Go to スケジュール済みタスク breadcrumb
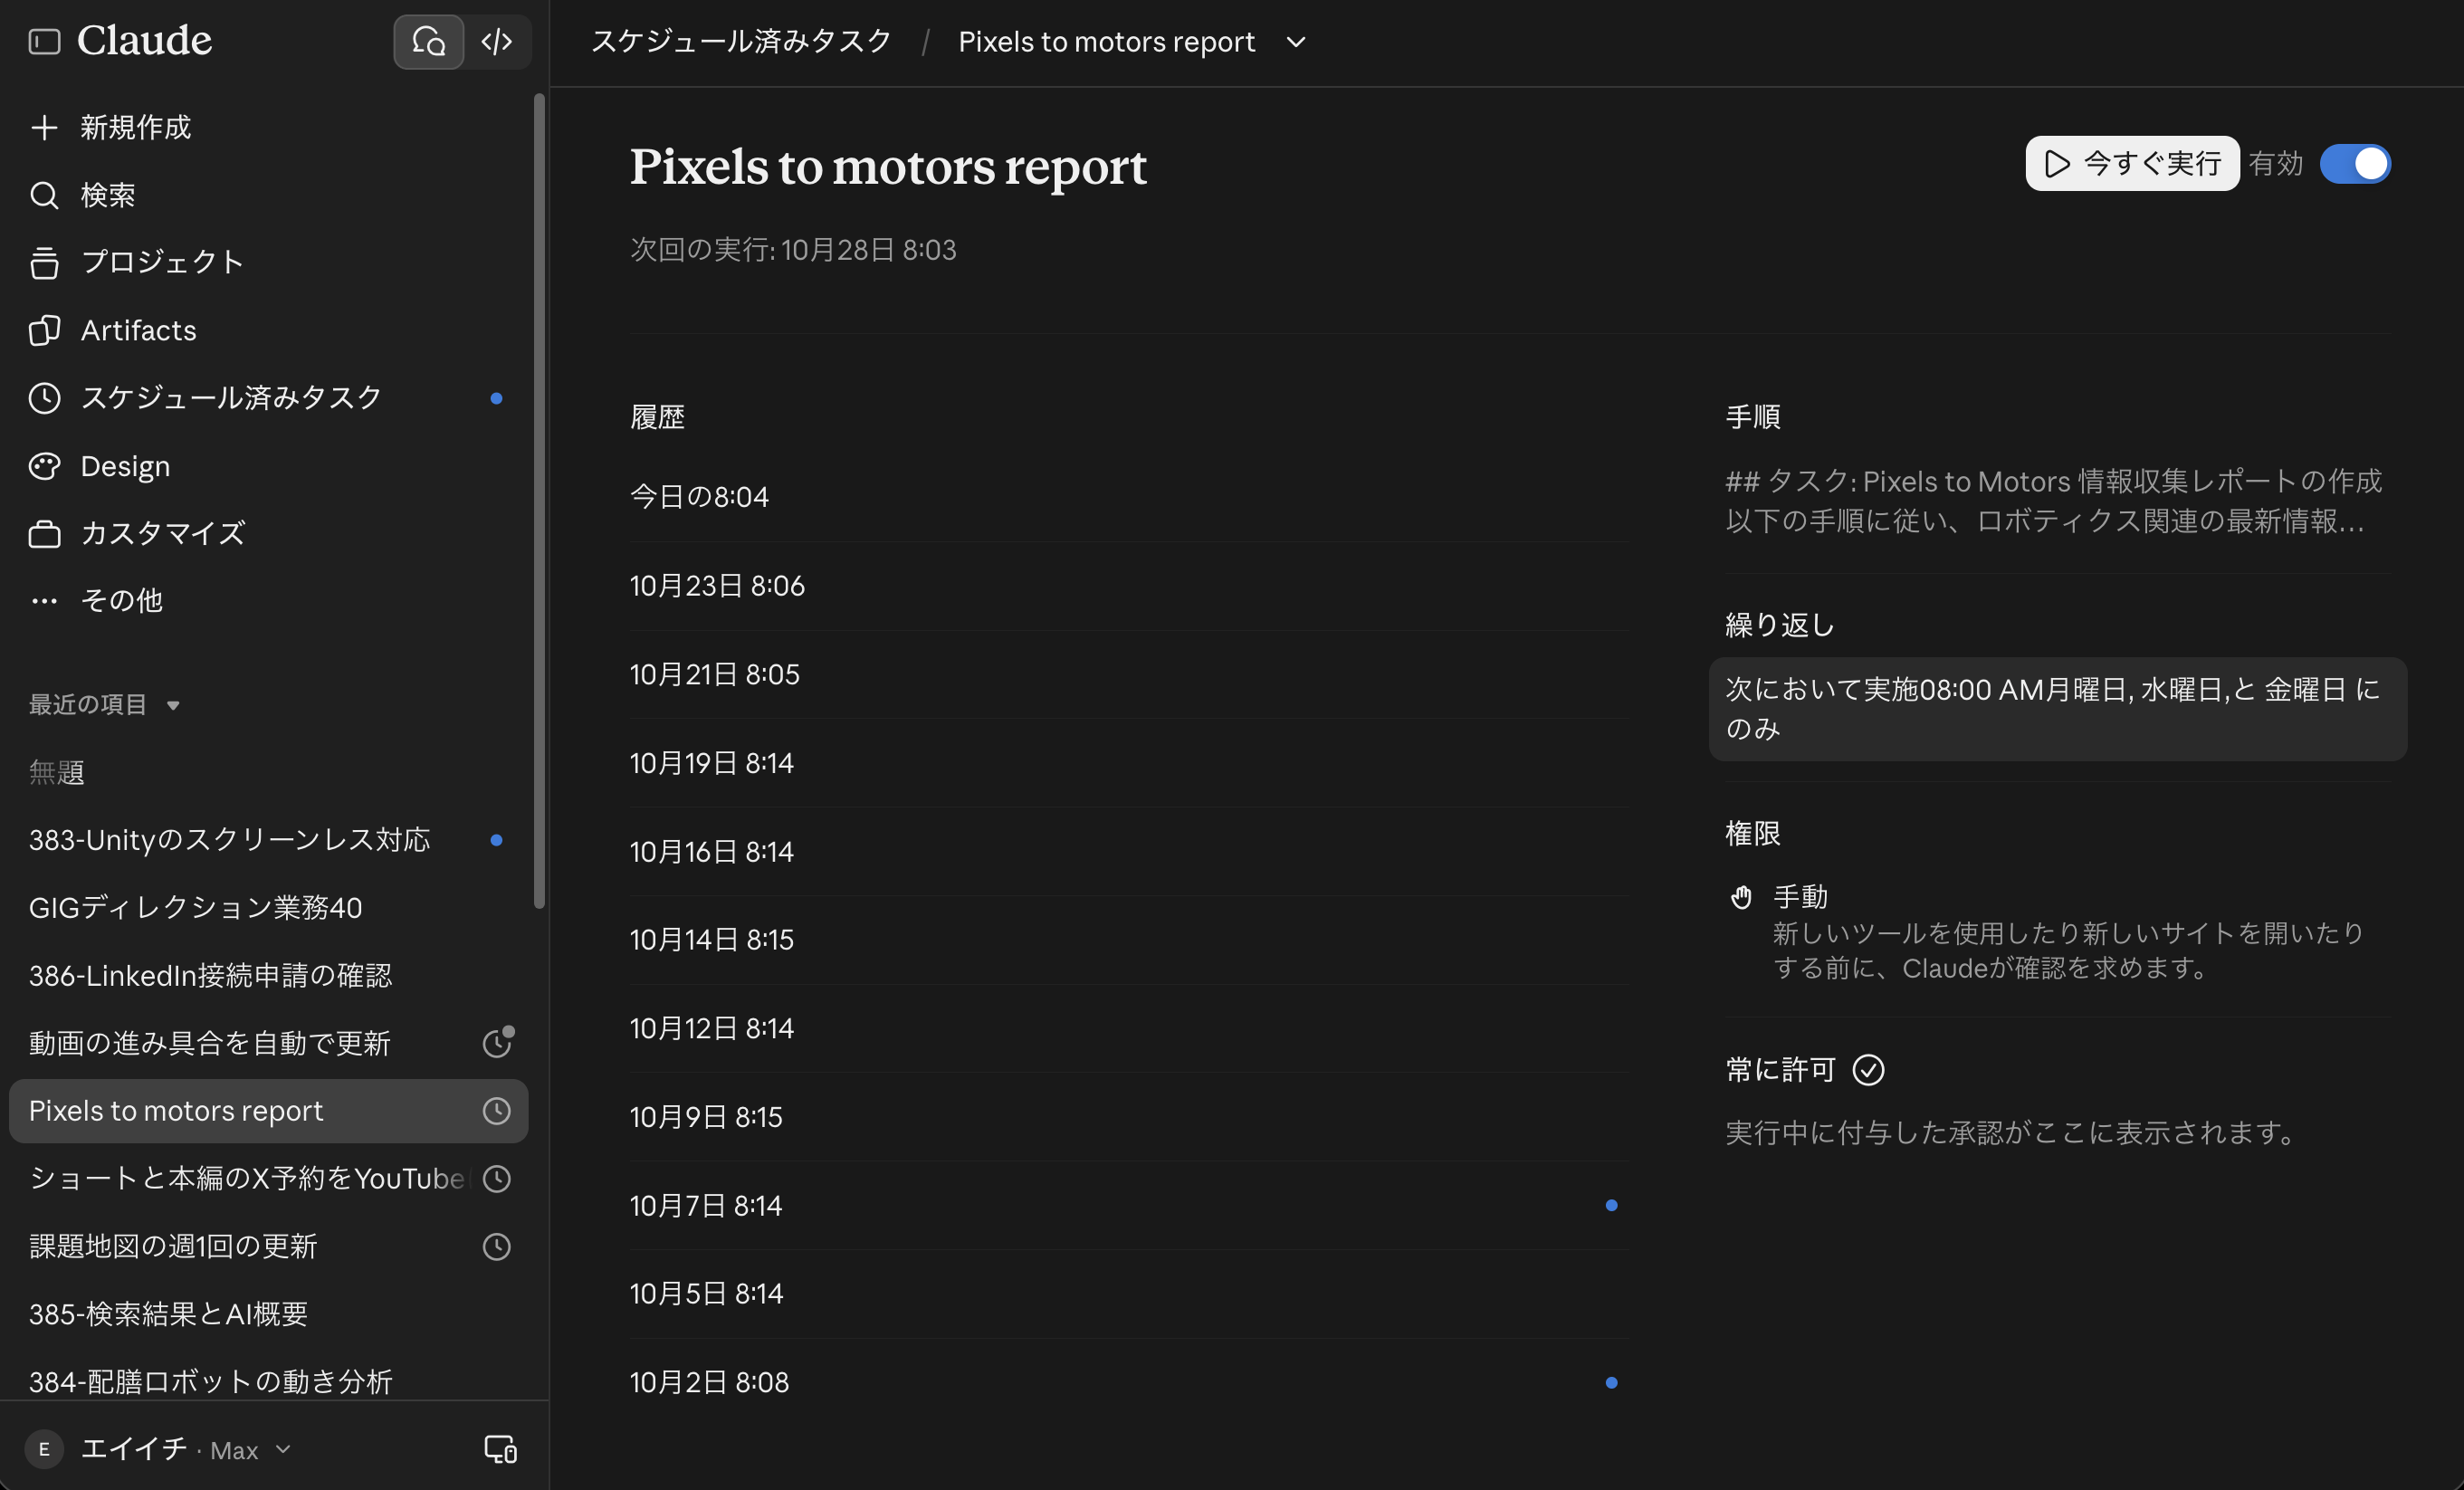 [x=741, y=41]
